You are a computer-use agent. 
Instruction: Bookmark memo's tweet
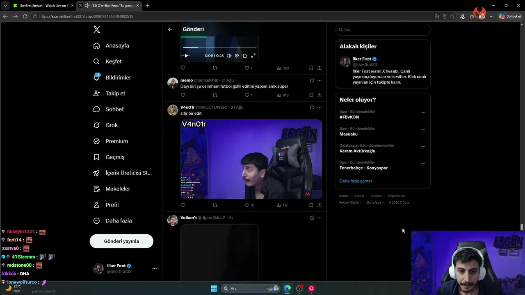[x=311, y=95]
